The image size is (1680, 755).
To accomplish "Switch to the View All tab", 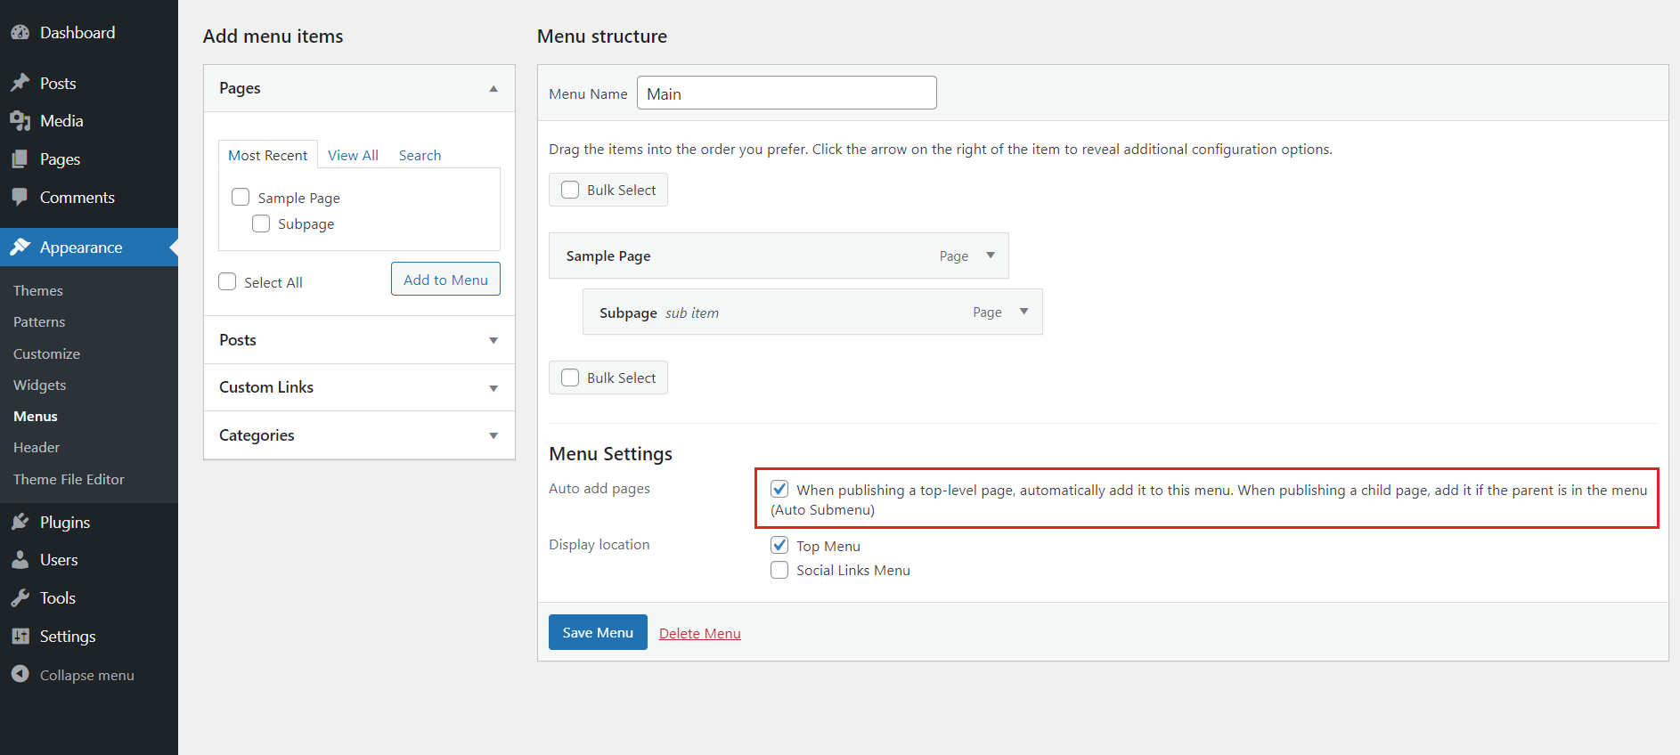I will pyautogui.click(x=353, y=155).
